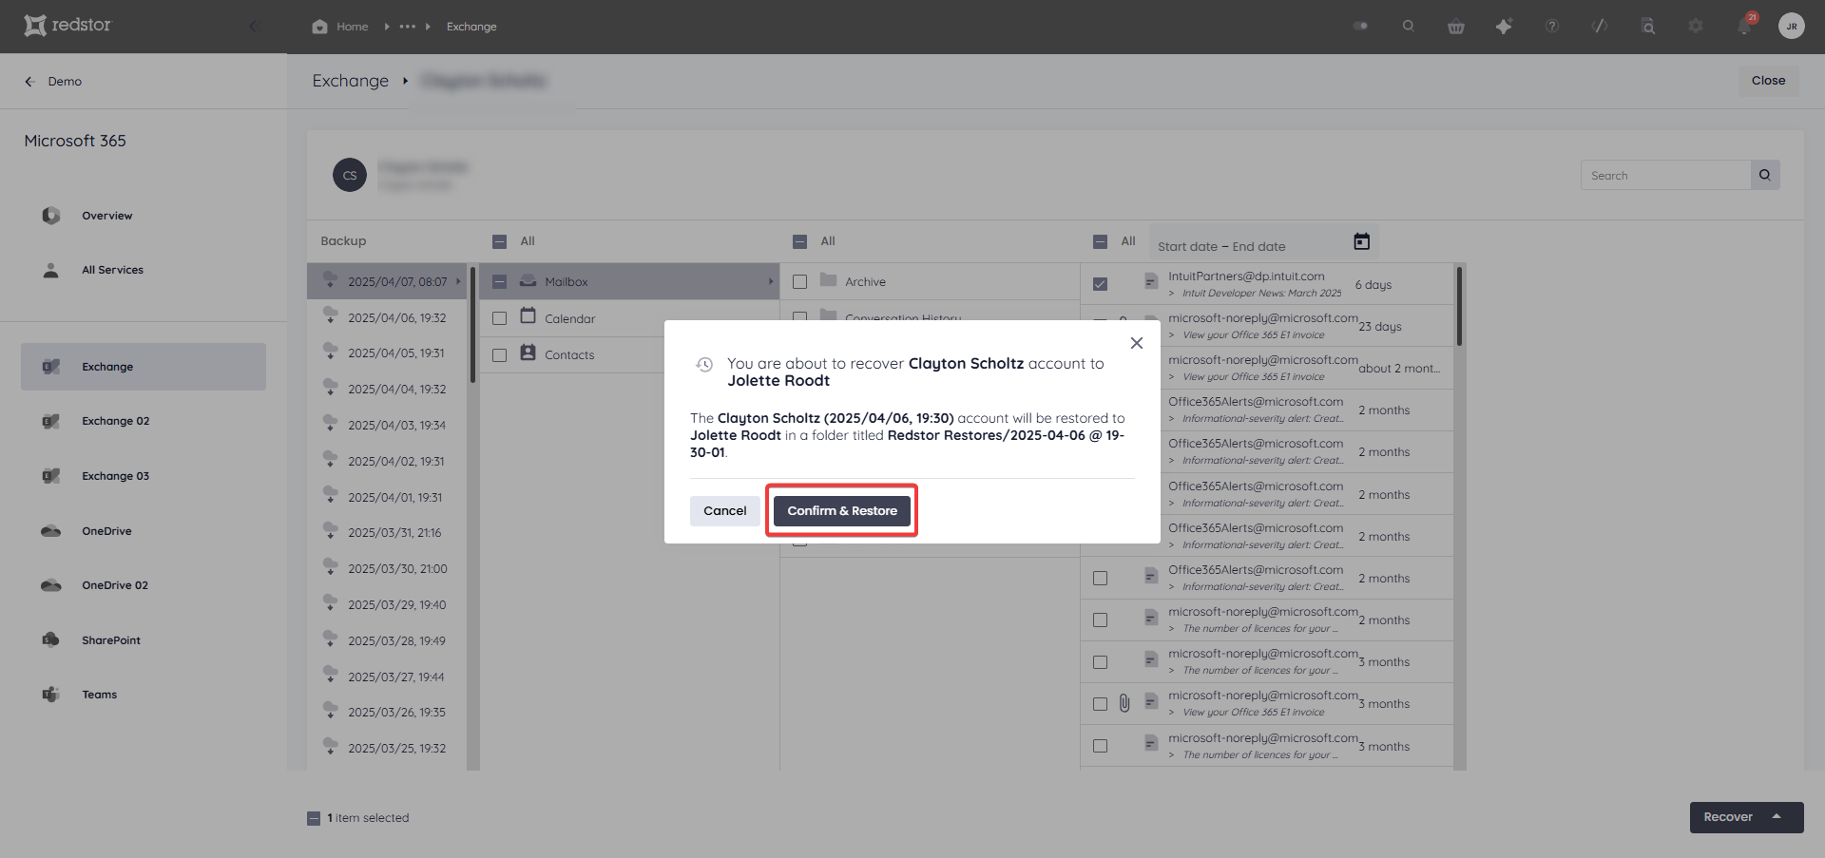Open the code developer icon
The width and height of the screenshot is (1825, 858).
pos(1600,27)
